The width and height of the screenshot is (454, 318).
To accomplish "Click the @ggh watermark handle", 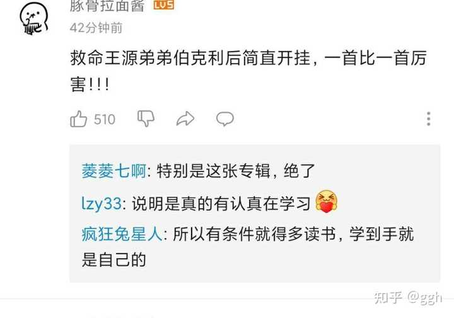I will pos(424,298).
